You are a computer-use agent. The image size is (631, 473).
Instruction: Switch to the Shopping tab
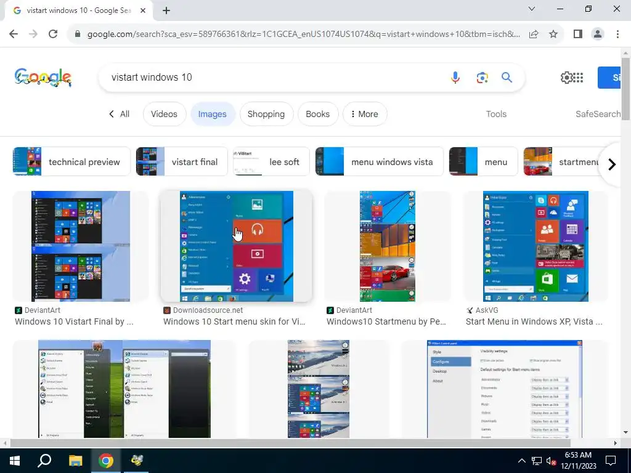point(266,114)
